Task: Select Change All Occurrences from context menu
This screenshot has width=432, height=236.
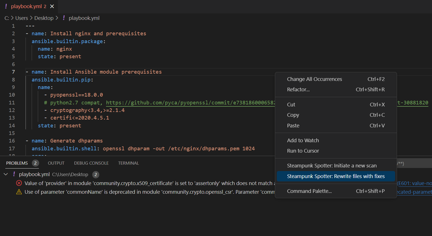Action: (314, 79)
